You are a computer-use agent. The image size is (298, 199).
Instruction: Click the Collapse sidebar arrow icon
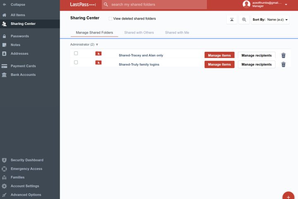click(x=4, y=5)
